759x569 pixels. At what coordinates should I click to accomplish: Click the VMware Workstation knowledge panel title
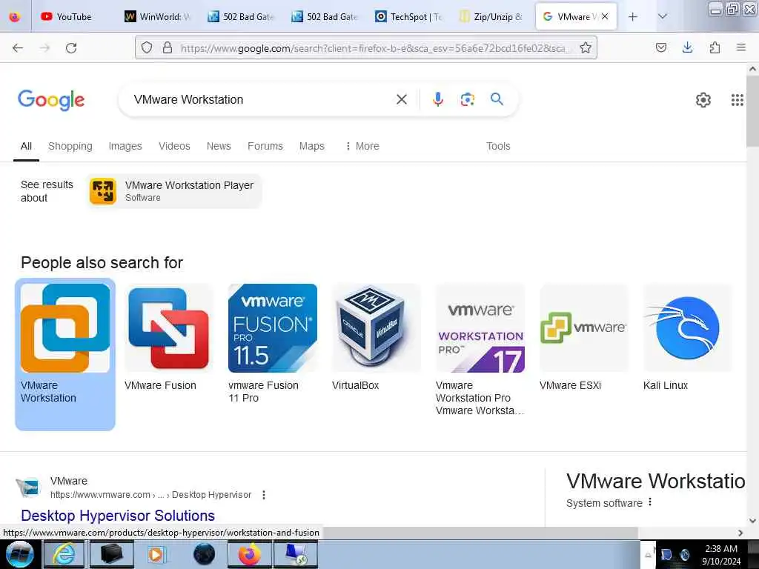pyautogui.click(x=656, y=481)
